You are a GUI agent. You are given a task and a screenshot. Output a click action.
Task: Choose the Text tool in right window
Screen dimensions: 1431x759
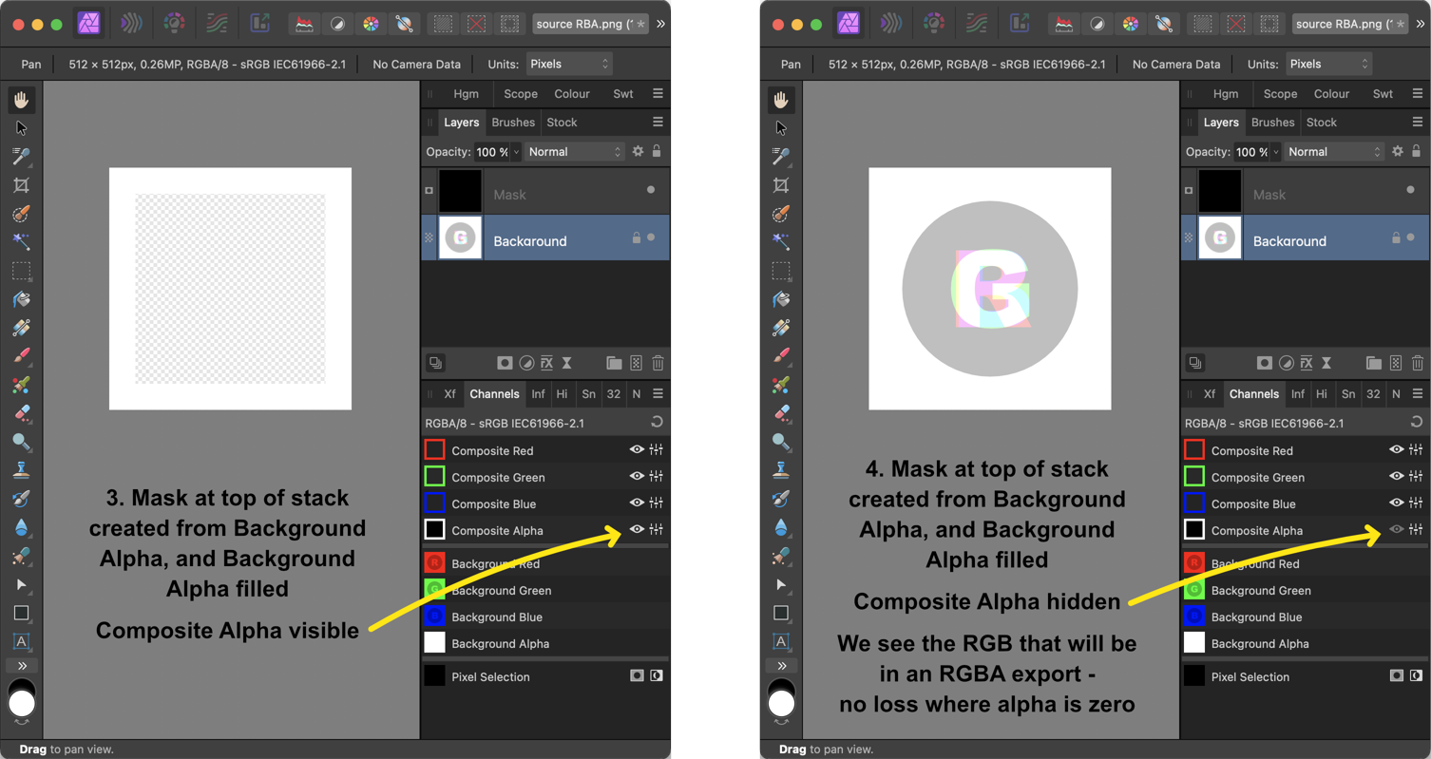pyautogui.click(x=781, y=641)
